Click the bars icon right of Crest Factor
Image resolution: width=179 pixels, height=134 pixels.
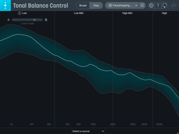point(46,20)
